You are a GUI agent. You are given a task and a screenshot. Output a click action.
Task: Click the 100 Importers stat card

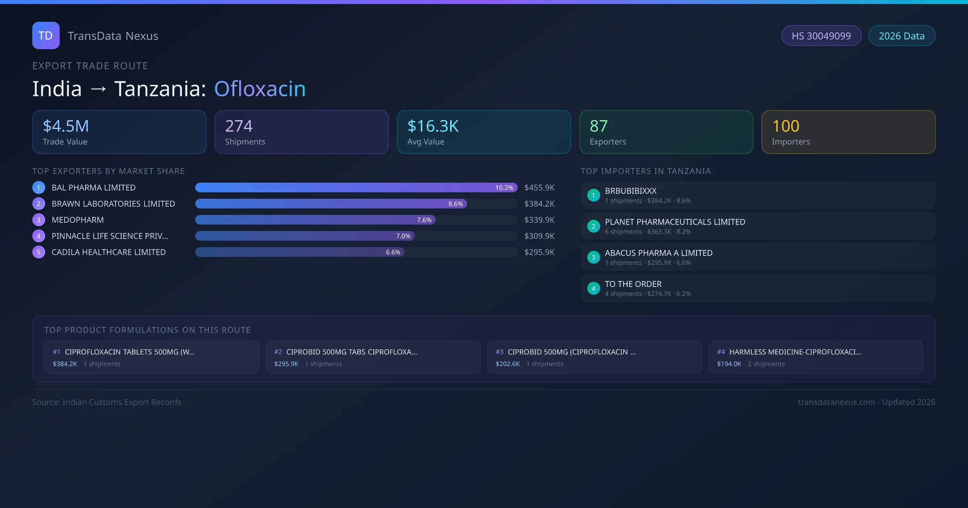tap(848, 132)
